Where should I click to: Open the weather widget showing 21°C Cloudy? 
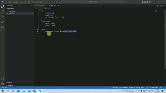(x=128, y=91)
